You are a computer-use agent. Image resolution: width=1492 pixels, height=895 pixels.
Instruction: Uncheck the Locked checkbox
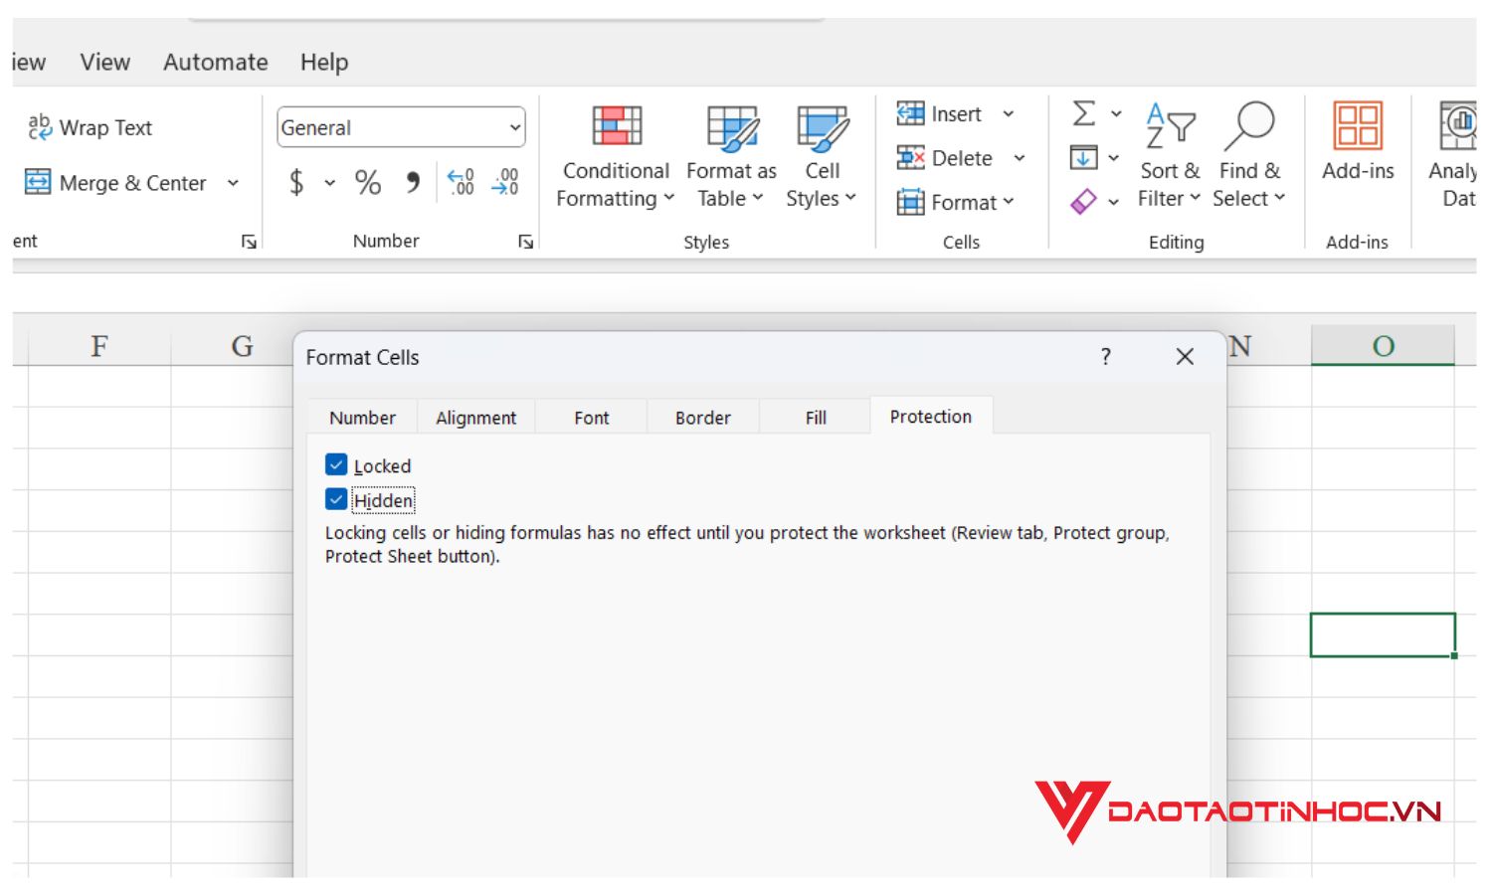(336, 464)
